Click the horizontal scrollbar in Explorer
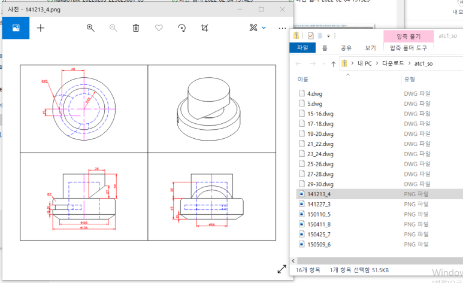 (x=380, y=261)
